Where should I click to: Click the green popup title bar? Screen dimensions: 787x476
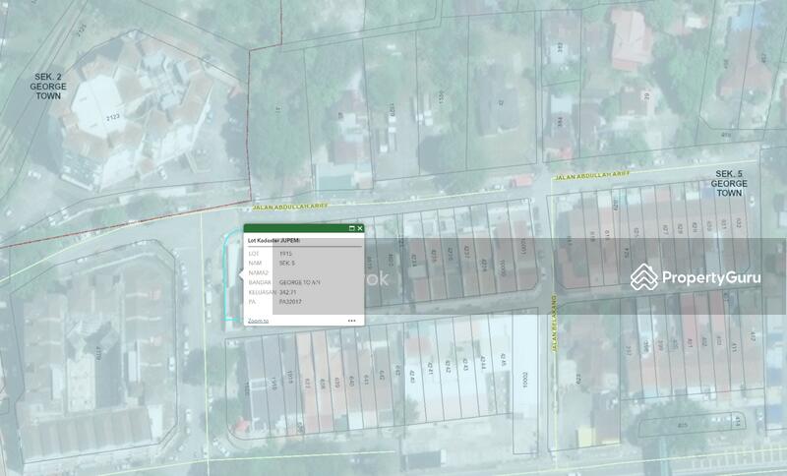click(x=295, y=228)
